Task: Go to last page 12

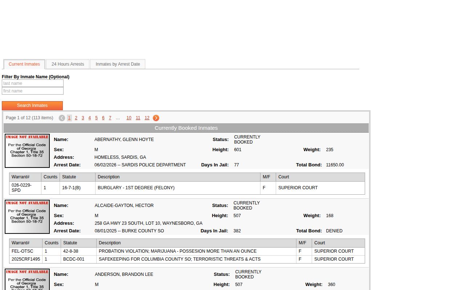Action: pyautogui.click(x=147, y=118)
